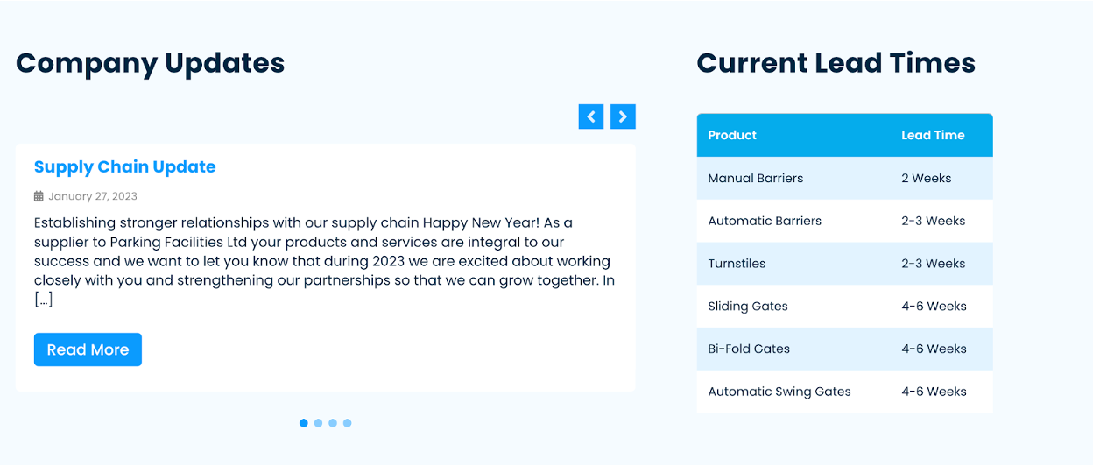Click the Turnstiles product entry
Viewport: 1093px width, 466px height.
point(737,264)
